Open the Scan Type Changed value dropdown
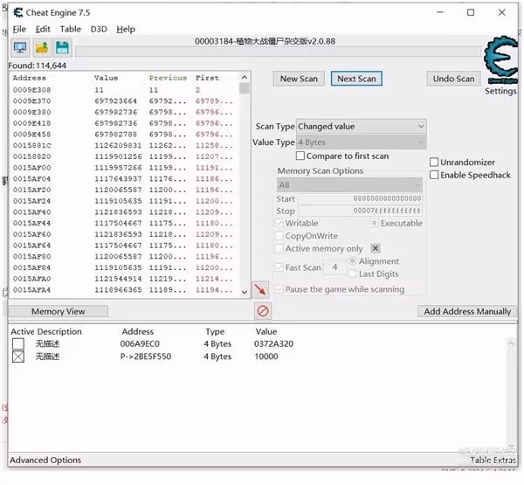Screen dimensions: 524x485 tap(362, 127)
